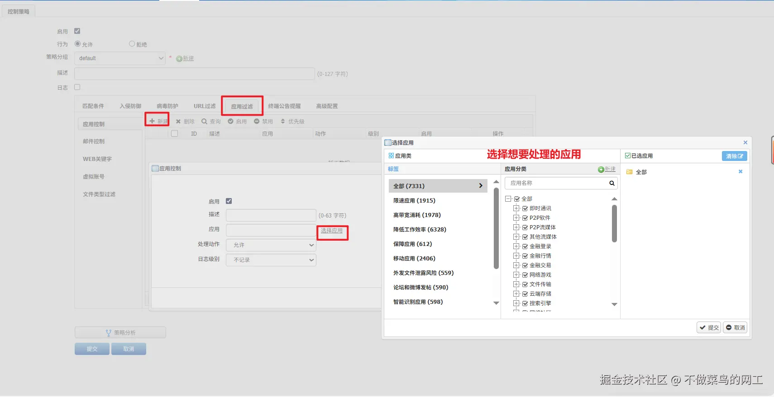Switch to the URL过滤 tab
The height and width of the screenshot is (397, 774).
click(205, 106)
